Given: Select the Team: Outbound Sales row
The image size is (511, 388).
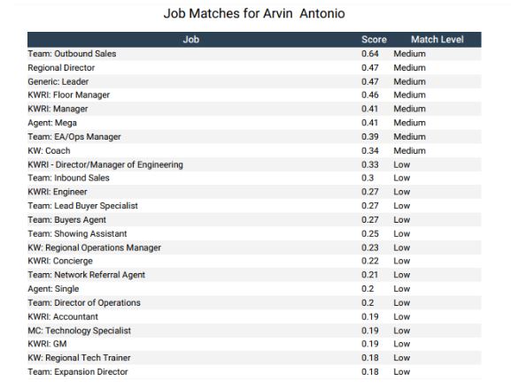Looking at the screenshot, I should coord(254,54).
